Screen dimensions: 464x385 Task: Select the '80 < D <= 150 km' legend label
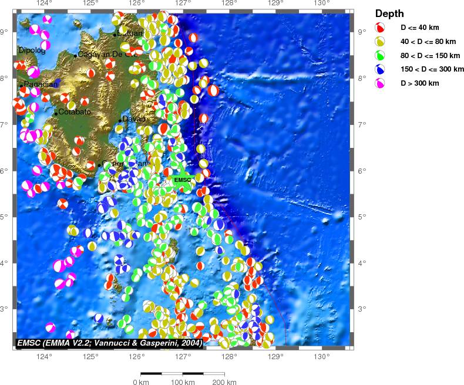coord(428,56)
